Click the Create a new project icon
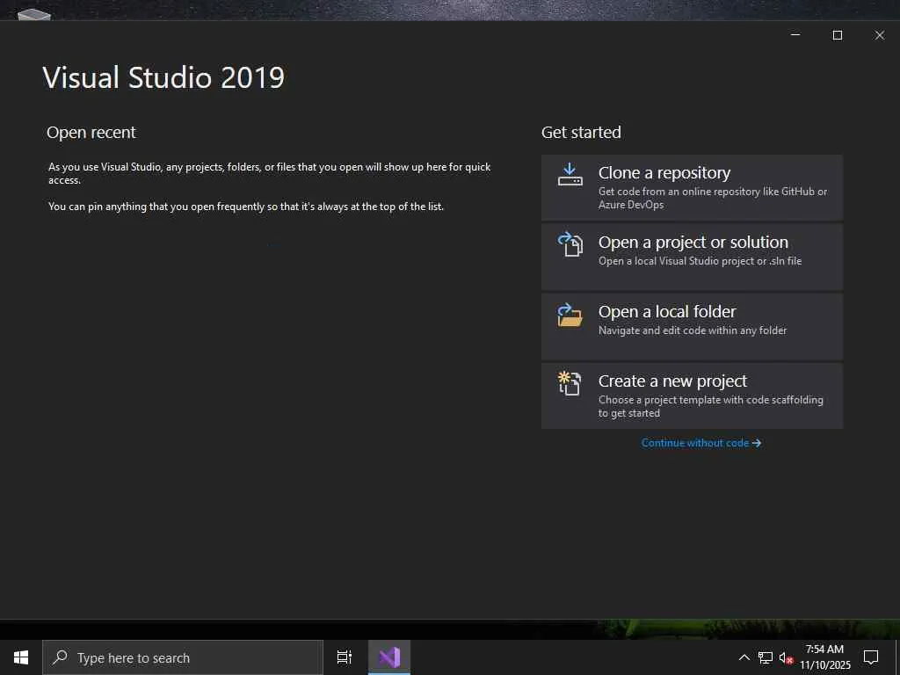Viewport: 900px width, 675px height. (570, 383)
